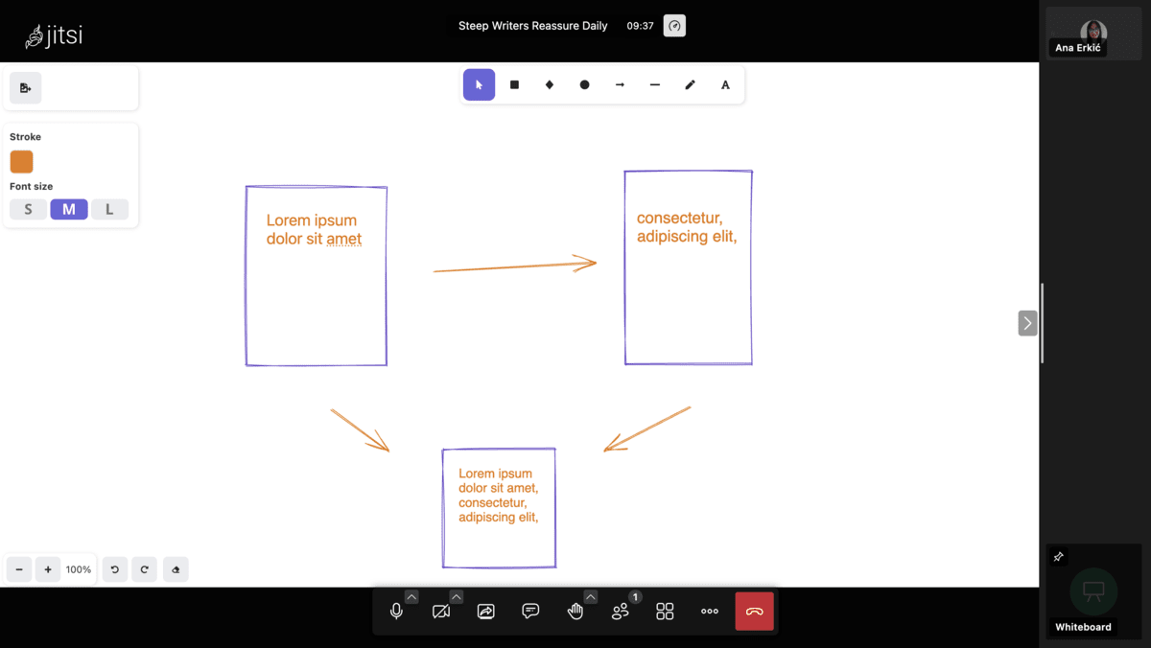The width and height of the screenshot is (1151, 648).
Task: Raise your hand
Action: click(x=575, y=611)
